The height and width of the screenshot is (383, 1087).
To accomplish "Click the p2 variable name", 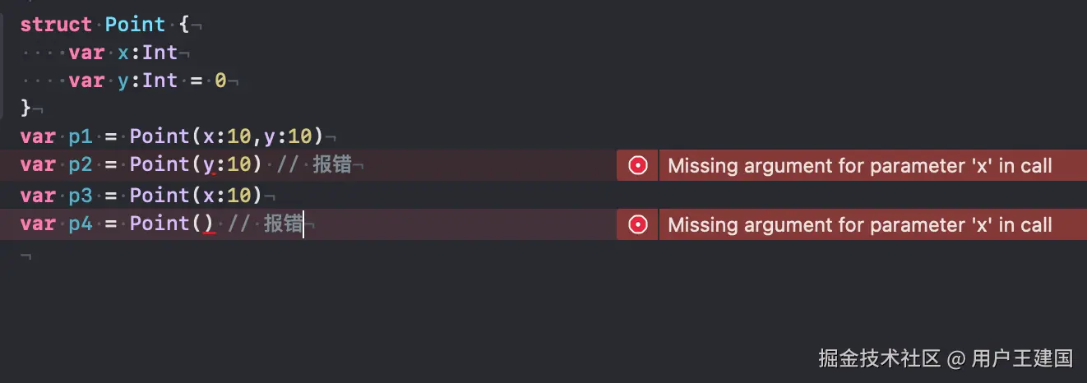I will click(x=80, y=165).
